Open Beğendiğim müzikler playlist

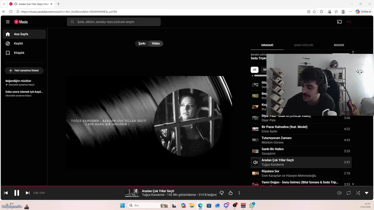pos(25,83)
